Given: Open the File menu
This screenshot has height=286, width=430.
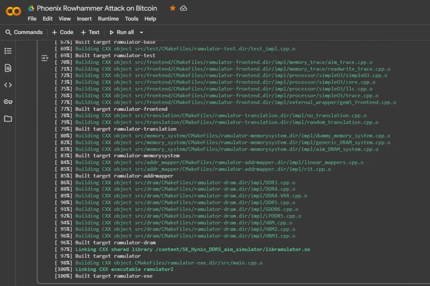Looking at the screenshot, I should point(32,18).
